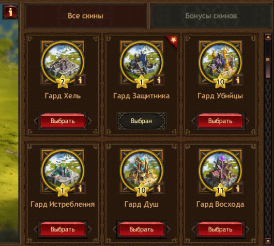Image resolution: width=274 pixels, height=246 pixels.
Task: Switch to the Бонусы скинов tab
Action: [x=211, y=16]
